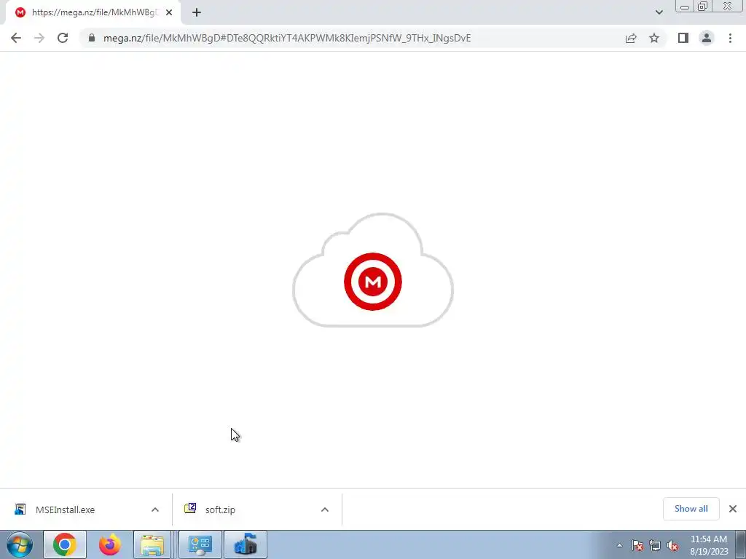Screen dimensions: 746x559
Task: Click the forward navigation arrow
Action: click(39, 38)
